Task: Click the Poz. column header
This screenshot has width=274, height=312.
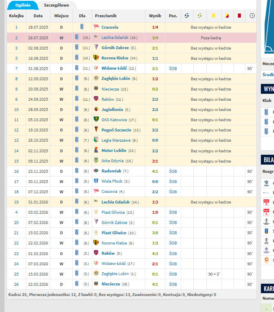Action: coord(173,16)
